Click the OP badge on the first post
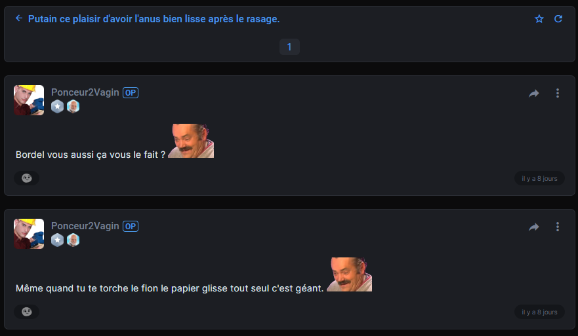 click(131, 93)
